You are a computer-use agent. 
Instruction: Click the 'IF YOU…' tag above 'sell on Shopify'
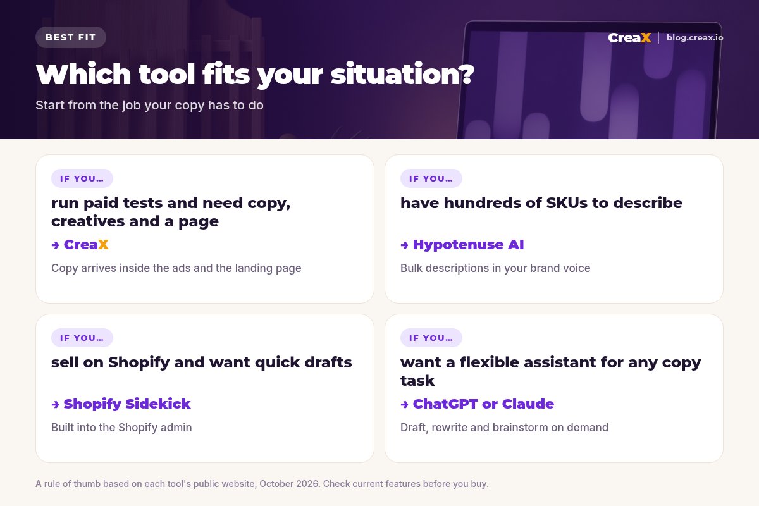(82, 338)
